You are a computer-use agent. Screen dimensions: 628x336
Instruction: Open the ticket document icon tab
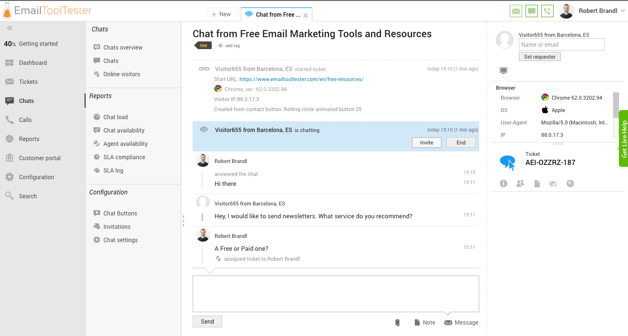click(537, 183)
